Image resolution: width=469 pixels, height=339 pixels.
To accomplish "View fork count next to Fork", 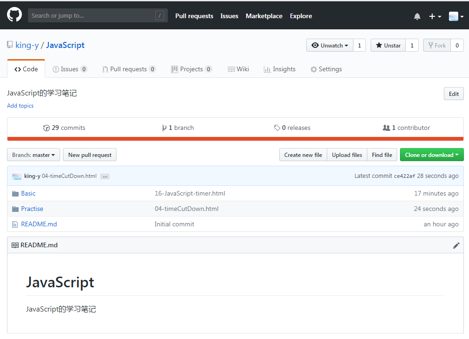I will (x=457, y=45).
